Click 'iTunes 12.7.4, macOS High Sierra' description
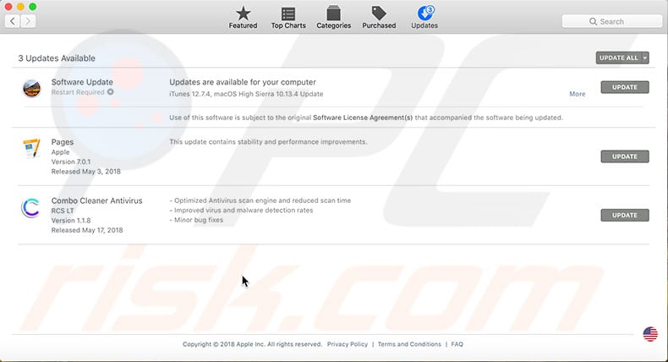Image resolution: width=668 pixels, height=362 pixels. tap(246, 94)
